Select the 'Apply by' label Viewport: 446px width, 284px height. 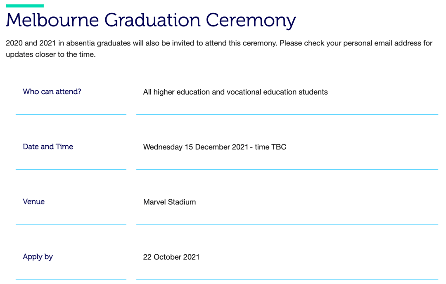click(38, 257)
